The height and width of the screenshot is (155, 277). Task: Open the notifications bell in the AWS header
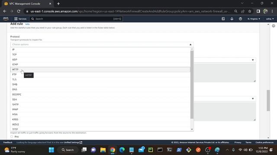click(x=232, y=19)
